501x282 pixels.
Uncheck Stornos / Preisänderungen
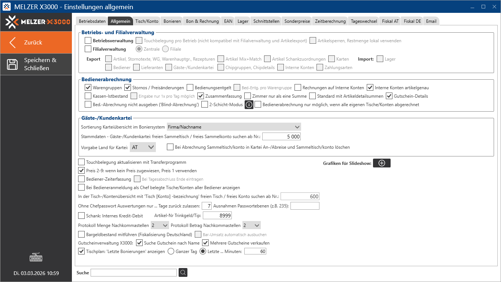pyautogui.click(x=128, y=87)
